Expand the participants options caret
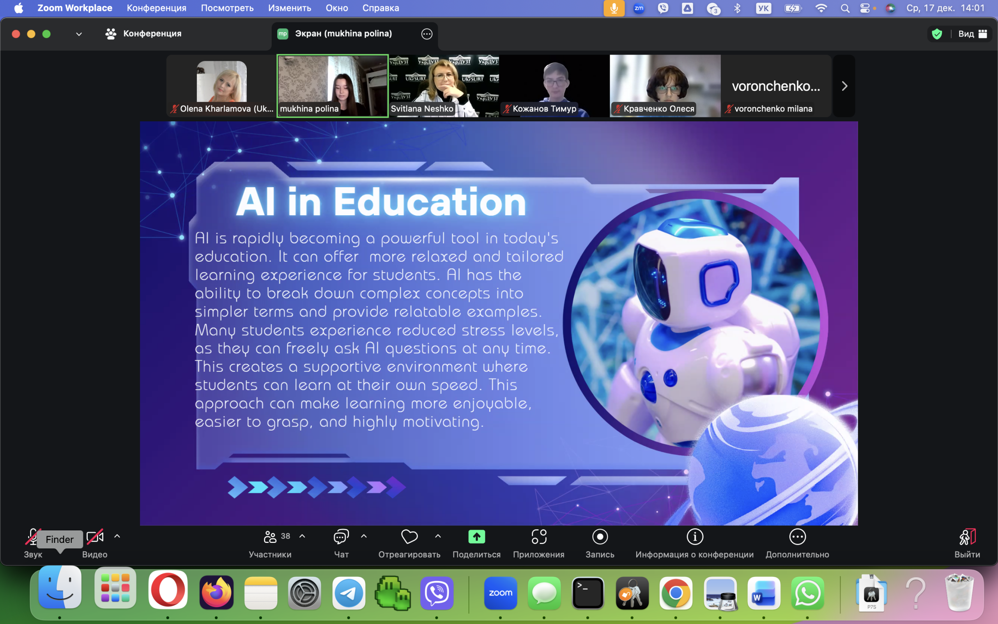 click(302, 536)
